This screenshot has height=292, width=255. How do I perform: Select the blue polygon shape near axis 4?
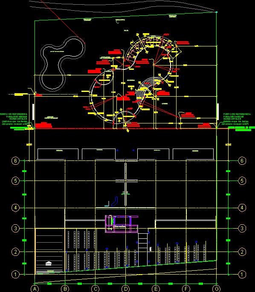(115, 202)
